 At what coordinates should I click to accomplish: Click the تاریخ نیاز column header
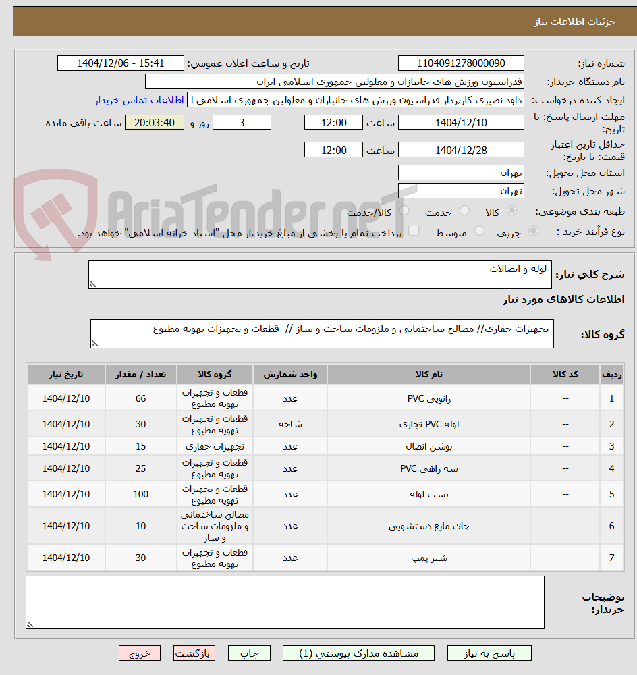[x=66, y=374]
